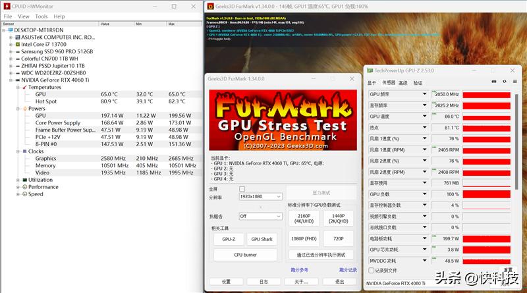
Task: Open the 跑分记录 link in FurMark
Action: (x=348, y=270)
